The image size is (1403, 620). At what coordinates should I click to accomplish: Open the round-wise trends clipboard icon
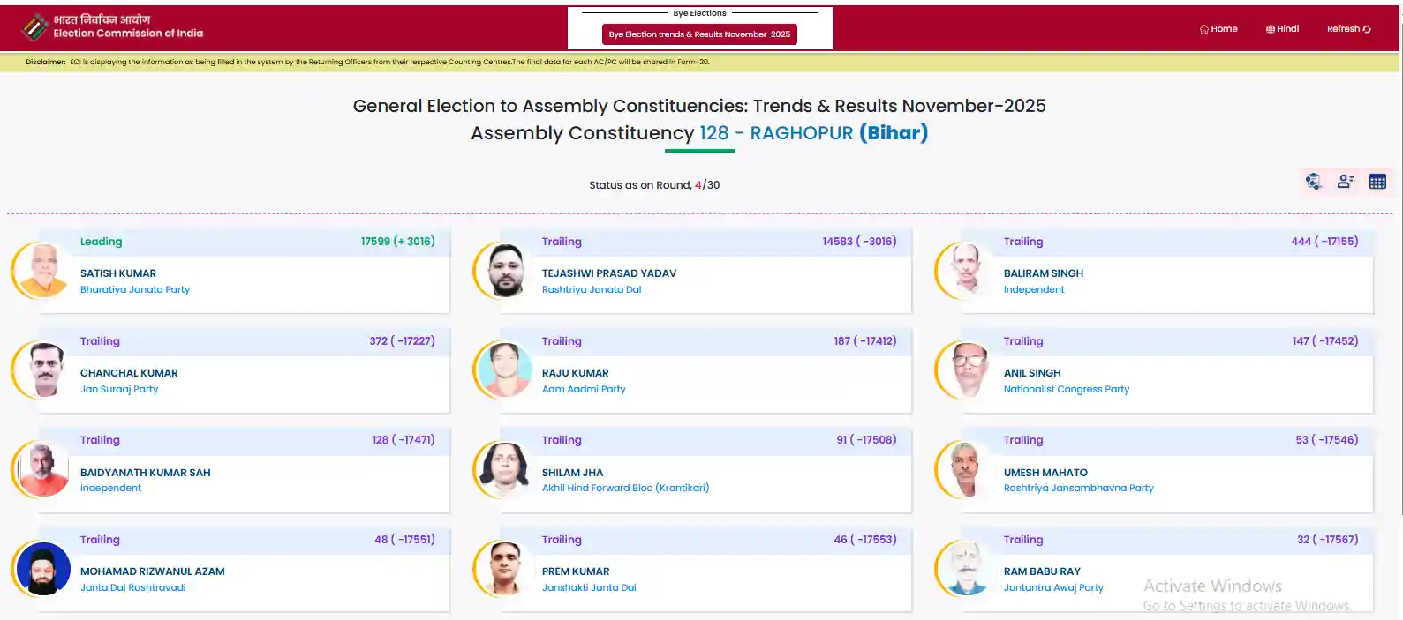1314,182
